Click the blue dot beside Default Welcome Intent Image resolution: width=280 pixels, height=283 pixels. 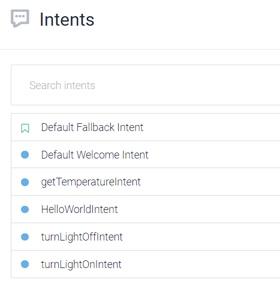pos(25,154)
